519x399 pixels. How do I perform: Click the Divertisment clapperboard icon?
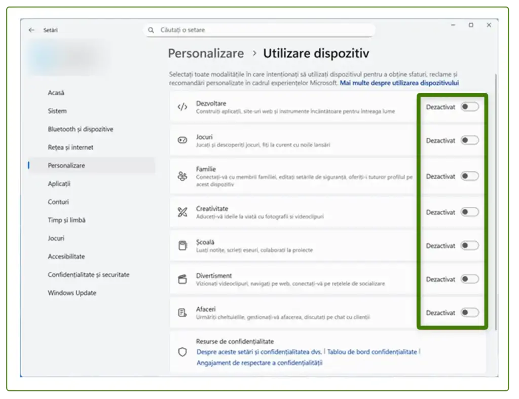(x=182, y=279)
